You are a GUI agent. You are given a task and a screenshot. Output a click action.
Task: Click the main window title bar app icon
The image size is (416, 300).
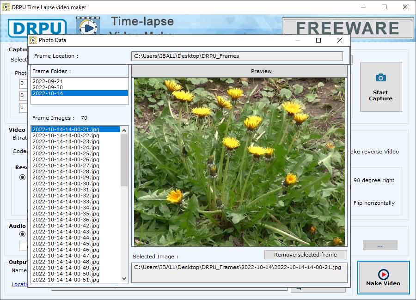pos(6,7)
